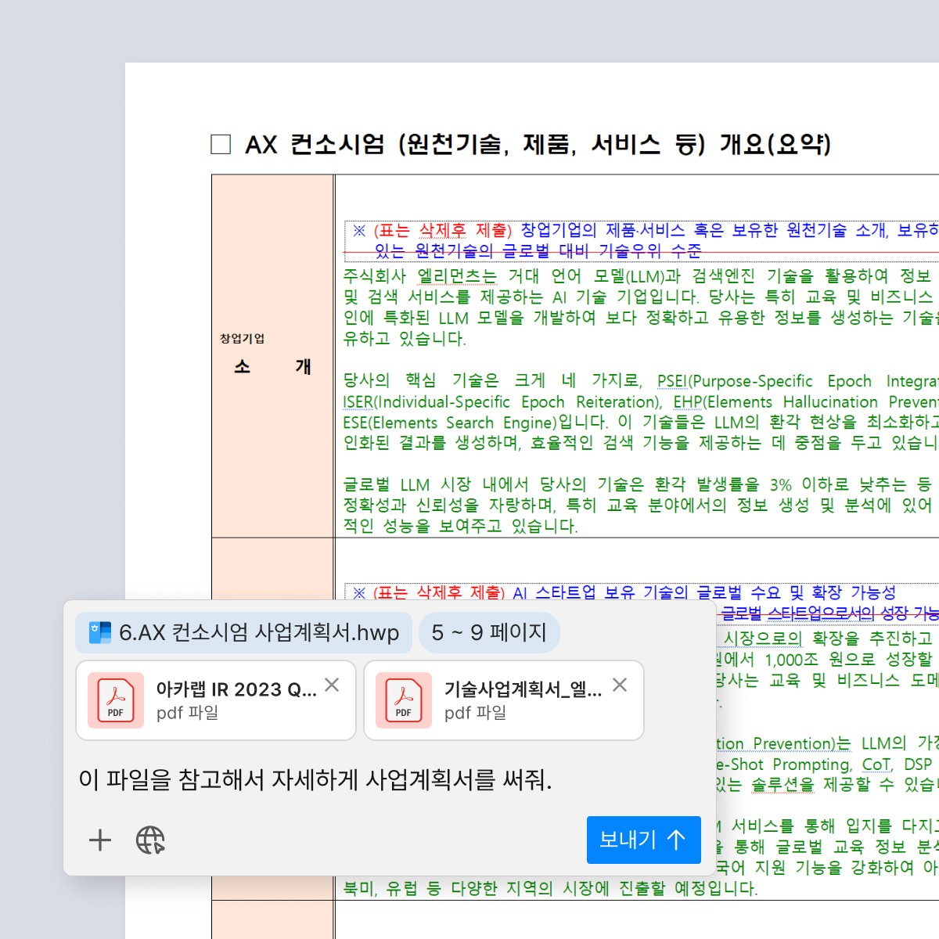The height and width of the screenshot is (939, 939).
Task: Click the text 정확성과 신뢰성을 자랑하며
Action: [450, 505]
